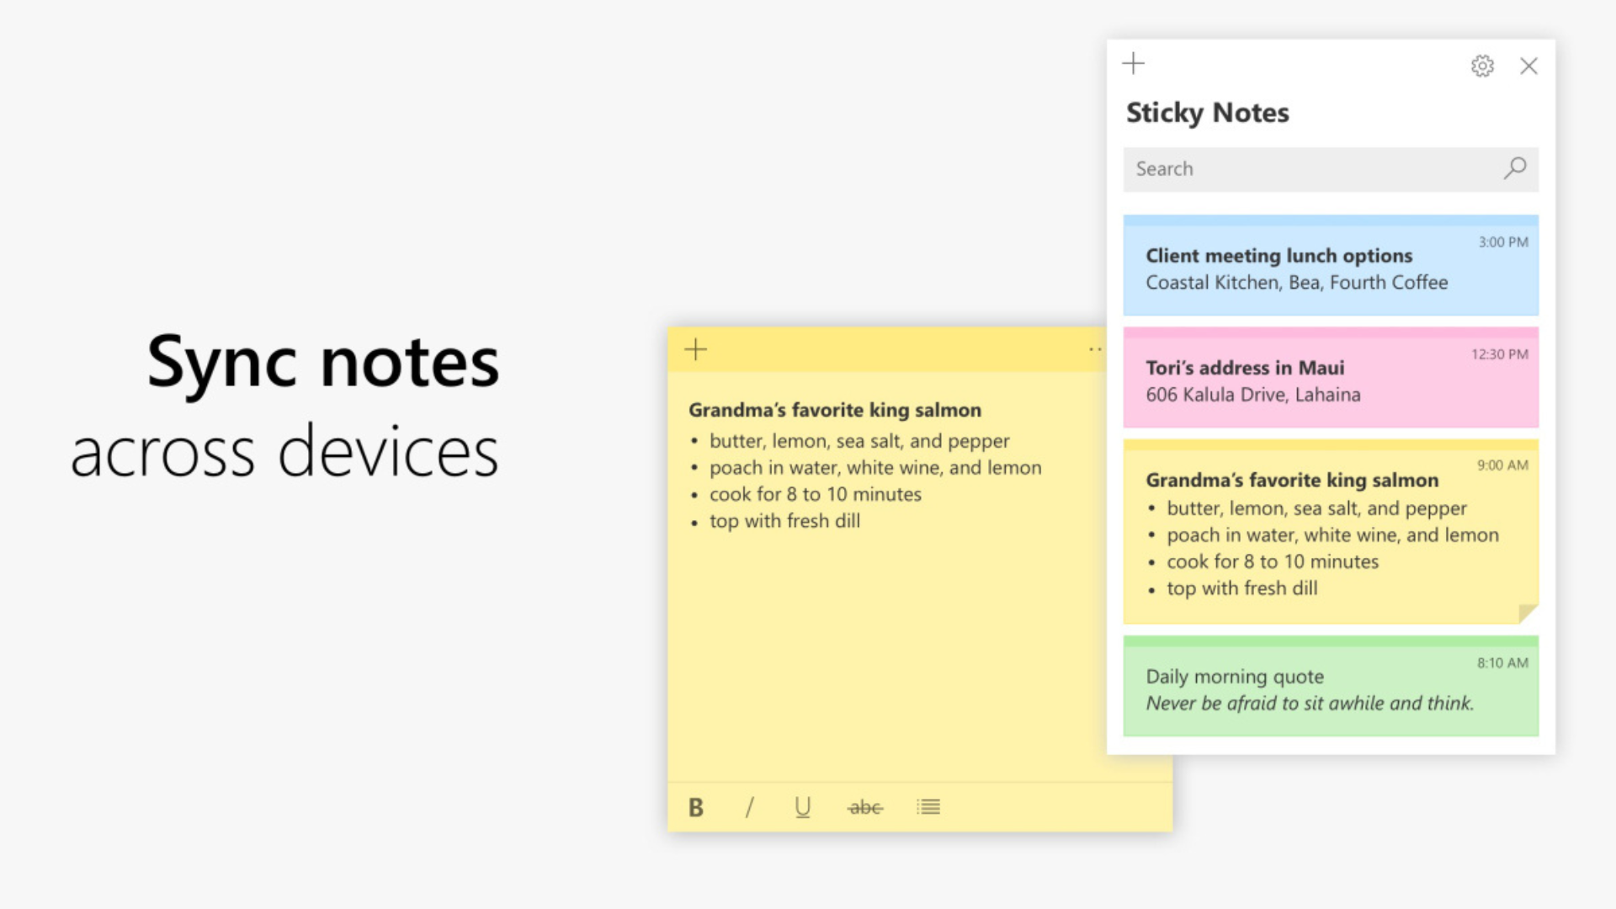The height and width of the screenshot is (909, 1616).
Task: Open Tori's address in Maui note
Action: pos(1330,380)
